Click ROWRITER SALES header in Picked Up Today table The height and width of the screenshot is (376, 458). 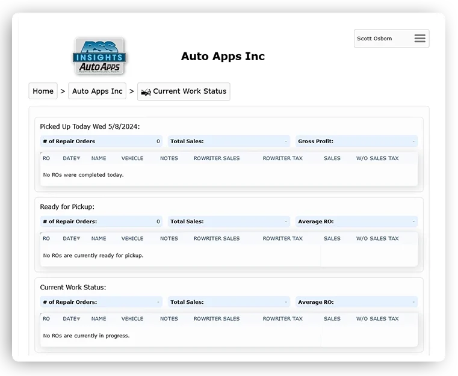217,158
